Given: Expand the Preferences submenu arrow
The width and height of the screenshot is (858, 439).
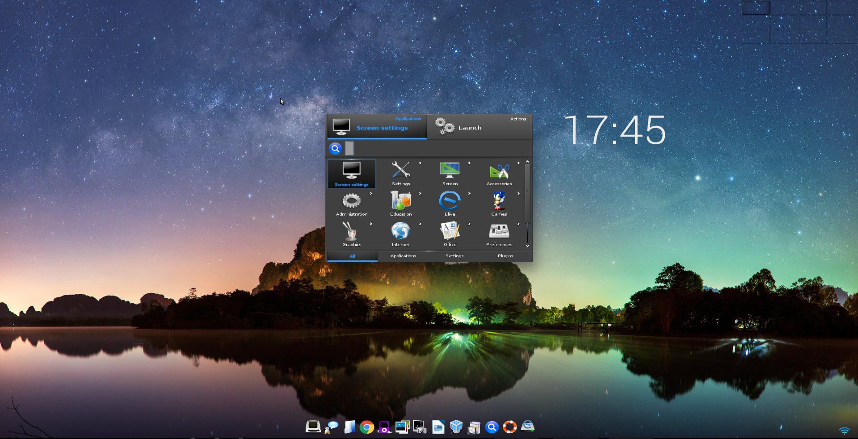Looking at the screenshot, I should tap(518, 224).
